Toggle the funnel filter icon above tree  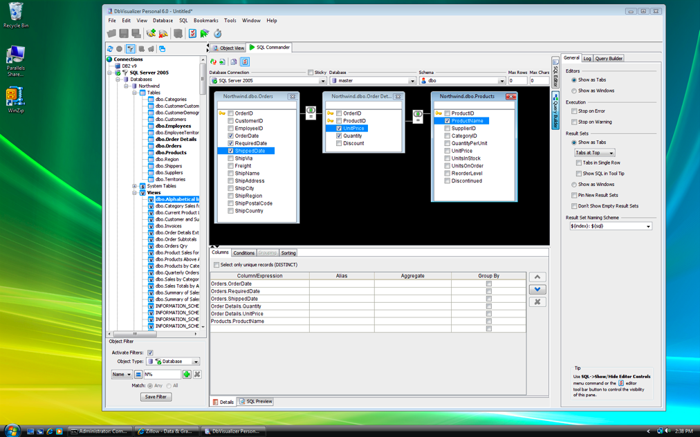tap(130, 48)
